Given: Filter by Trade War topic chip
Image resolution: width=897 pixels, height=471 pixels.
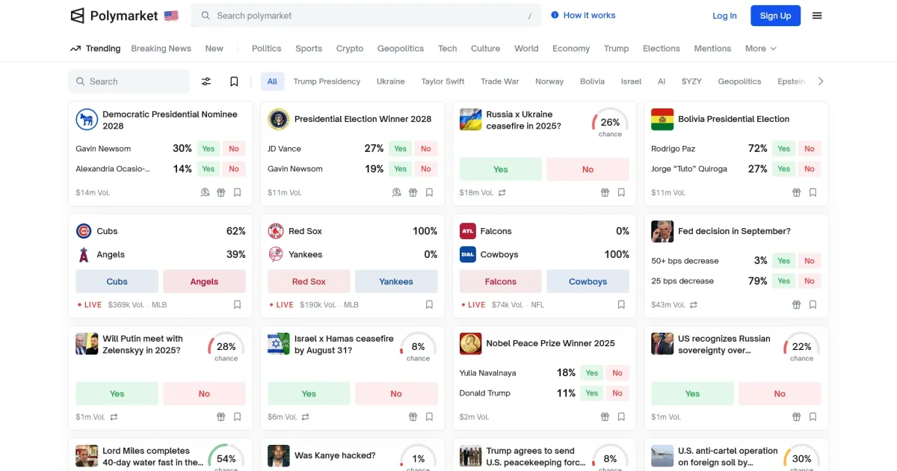Looking at the screenshot, I should [x=499, y=81].
